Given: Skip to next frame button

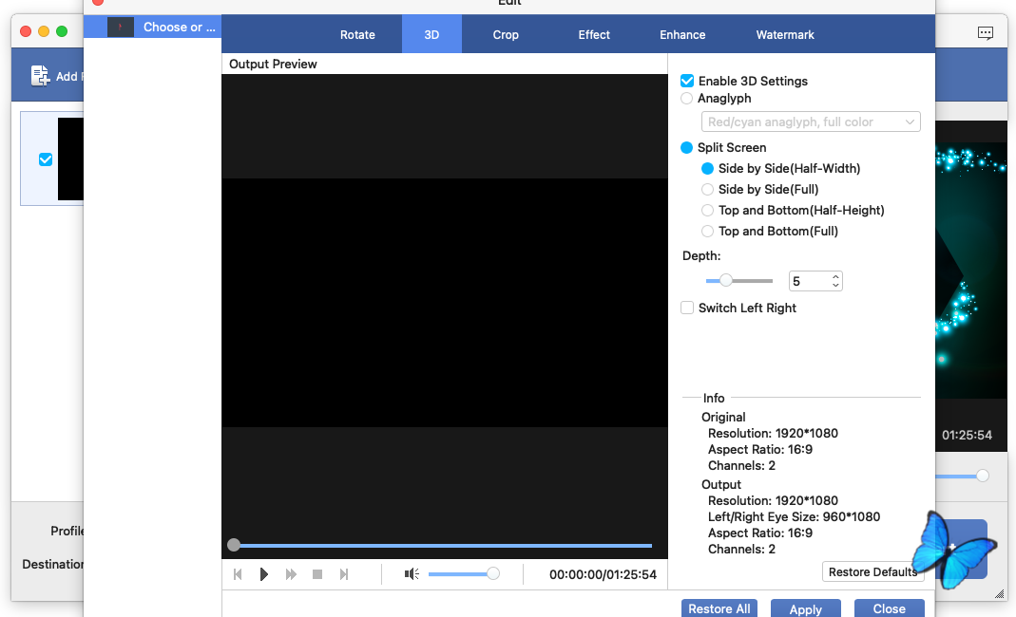Looking at the screenshot, I should click(x=344, y=574).
